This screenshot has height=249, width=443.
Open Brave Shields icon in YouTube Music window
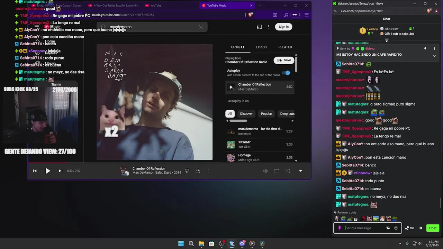251,15
